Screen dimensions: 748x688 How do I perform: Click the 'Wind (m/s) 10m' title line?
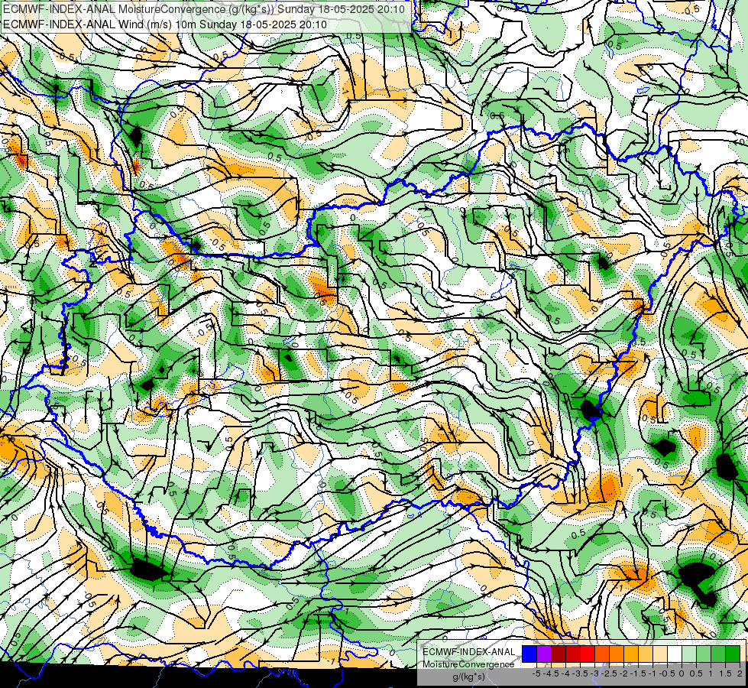tap(164, 24)
